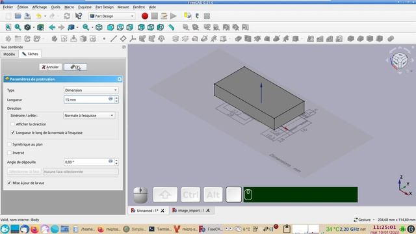This screenshot has width=416, height=234.
Task: Activate the What's This help cursor
Action: coord(78,16)
